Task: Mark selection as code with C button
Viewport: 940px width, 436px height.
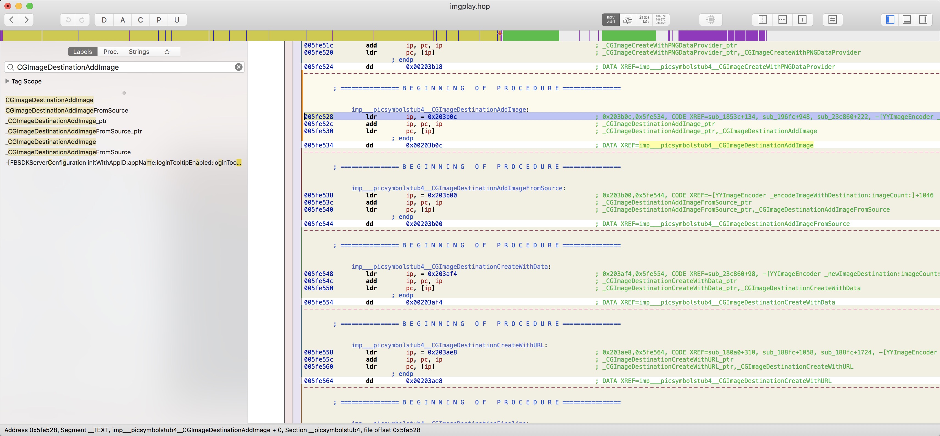Action: coord(140,20)
